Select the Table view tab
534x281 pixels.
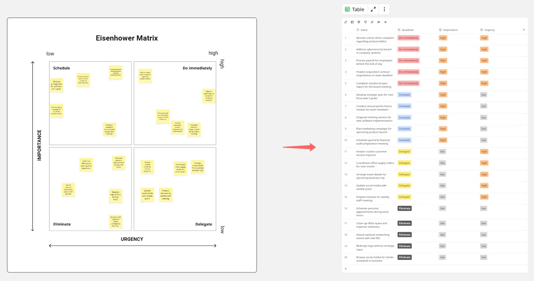click(354, 9)
